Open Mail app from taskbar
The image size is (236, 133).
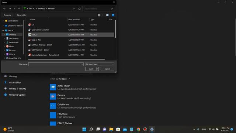(x=125, y=129)
